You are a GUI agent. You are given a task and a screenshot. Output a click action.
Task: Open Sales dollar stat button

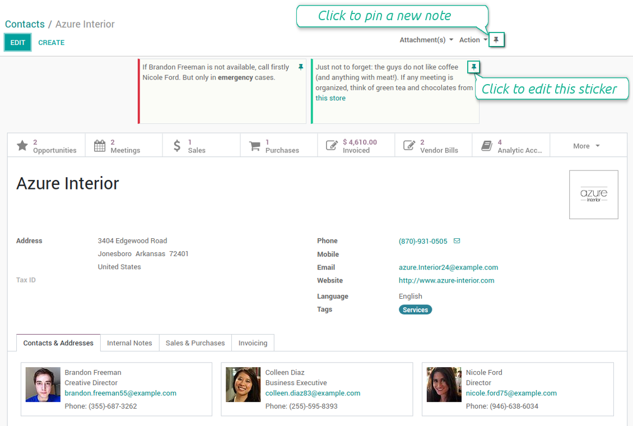point(201,146)
